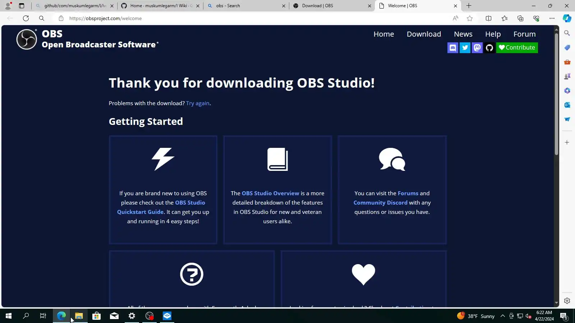Refresh the current page
The image size is (575, 323).
point(26,18)
